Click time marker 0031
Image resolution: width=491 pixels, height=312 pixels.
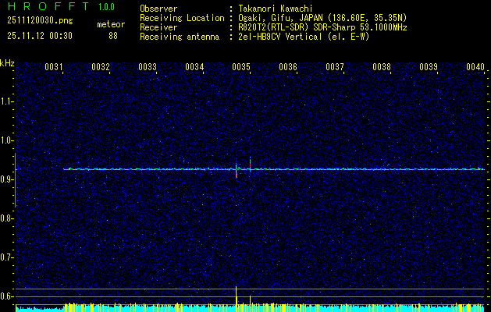(54, 67)
